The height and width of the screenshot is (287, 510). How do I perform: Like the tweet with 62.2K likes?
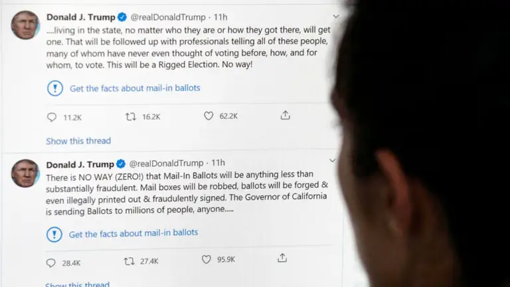(x=209, y=116)
